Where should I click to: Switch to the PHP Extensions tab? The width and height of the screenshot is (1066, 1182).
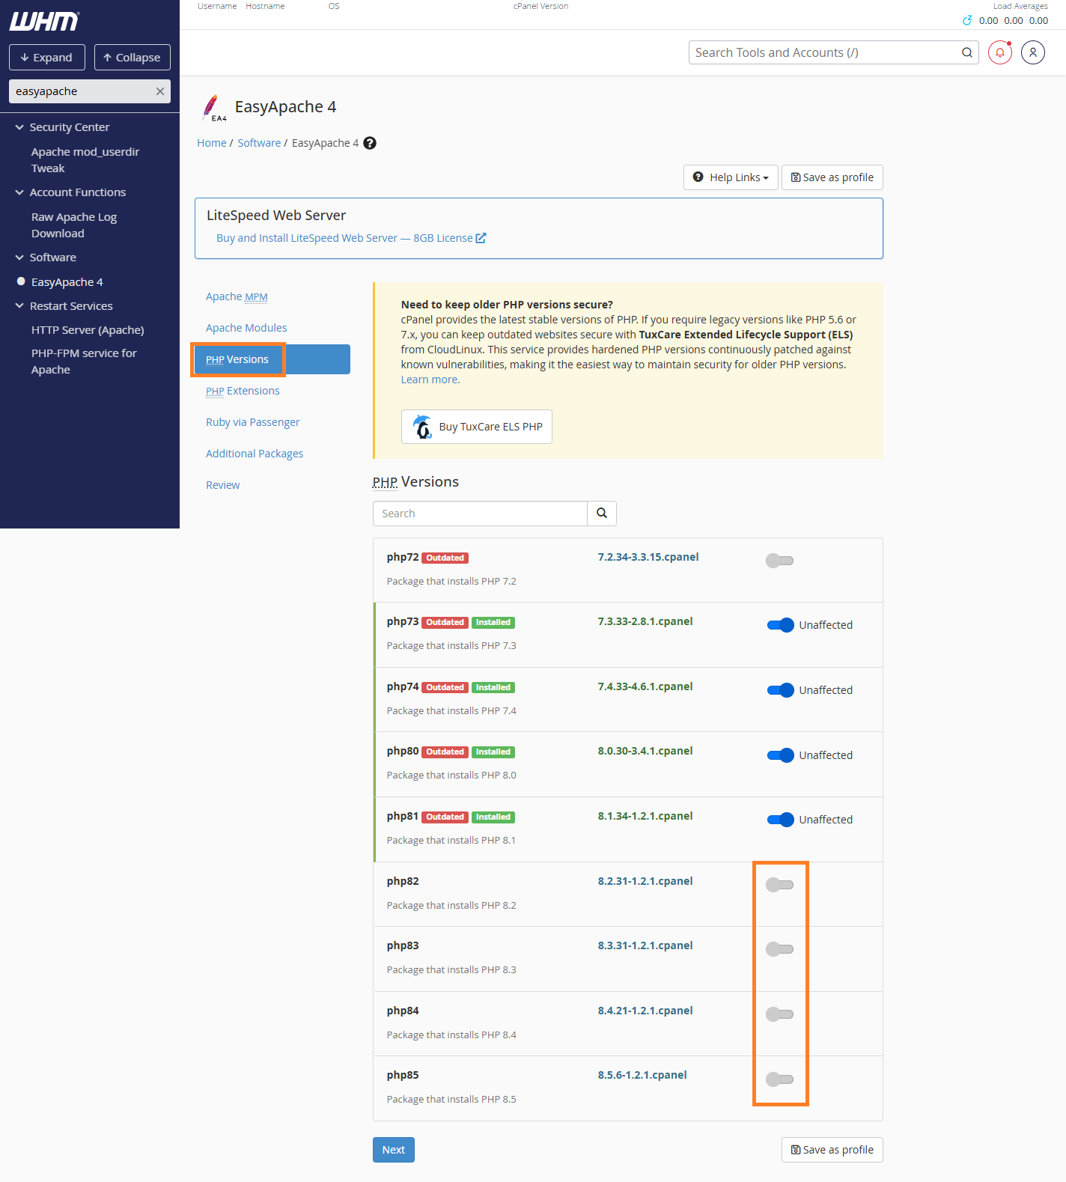(x=243, y=391)
